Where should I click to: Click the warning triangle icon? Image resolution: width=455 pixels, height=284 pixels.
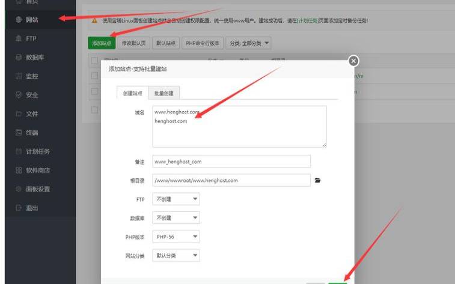pyautogui.click(x=94, y=20)
